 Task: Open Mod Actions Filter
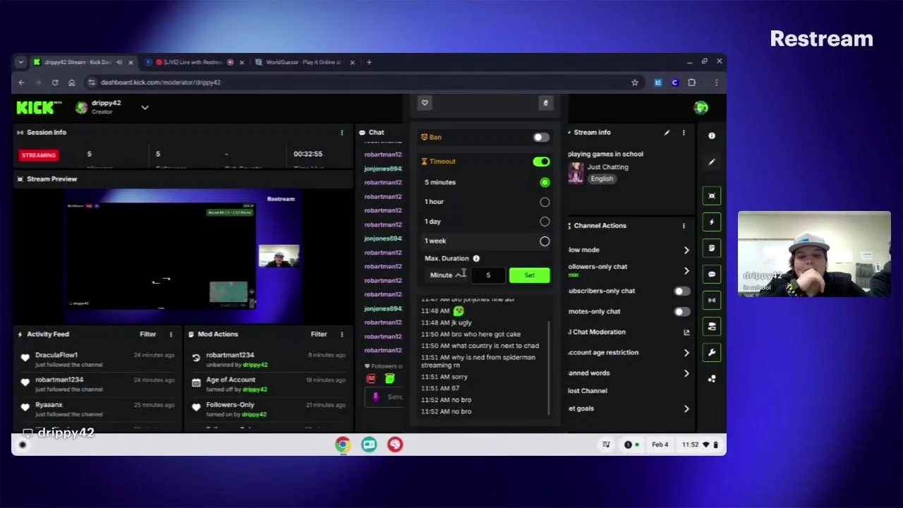(319, 334)
